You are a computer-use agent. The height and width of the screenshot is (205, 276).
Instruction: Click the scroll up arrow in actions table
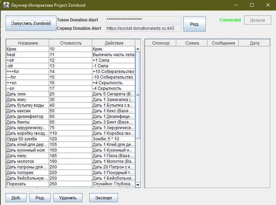tap(138, 49)
